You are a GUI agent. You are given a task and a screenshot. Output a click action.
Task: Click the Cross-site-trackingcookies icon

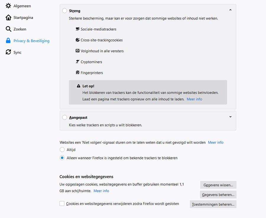78,40
